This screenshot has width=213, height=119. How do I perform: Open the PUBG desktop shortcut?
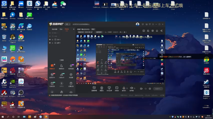coord(4,105)
